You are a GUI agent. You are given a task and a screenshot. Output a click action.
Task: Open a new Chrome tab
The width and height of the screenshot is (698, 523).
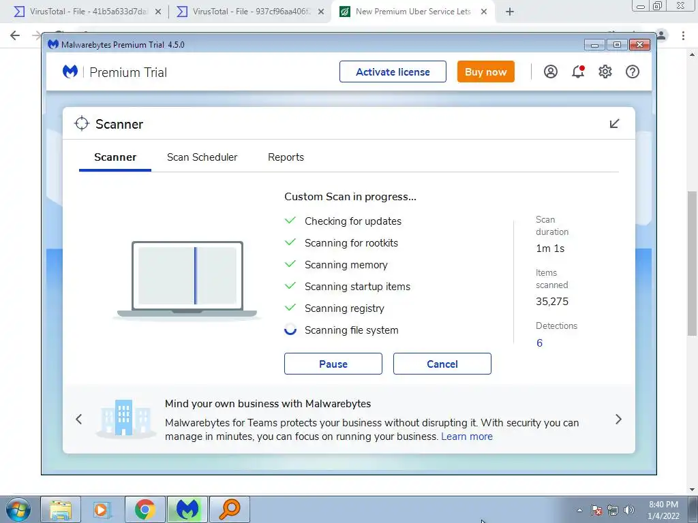(510, 12)
